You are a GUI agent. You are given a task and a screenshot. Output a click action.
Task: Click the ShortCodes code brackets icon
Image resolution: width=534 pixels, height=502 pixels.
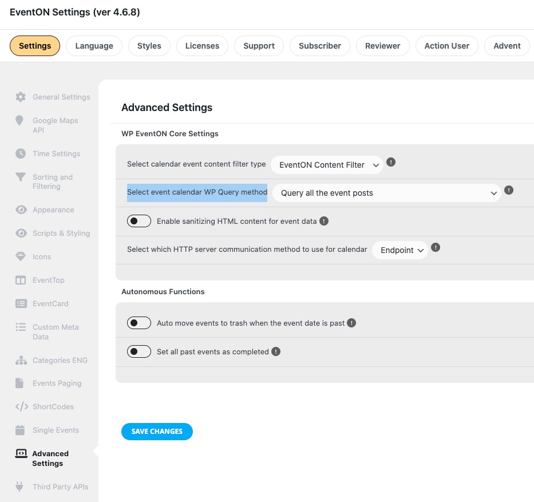click(22, 406)
